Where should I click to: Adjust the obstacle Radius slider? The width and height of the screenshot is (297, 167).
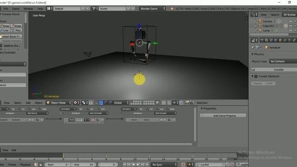(x=263, y=83)
